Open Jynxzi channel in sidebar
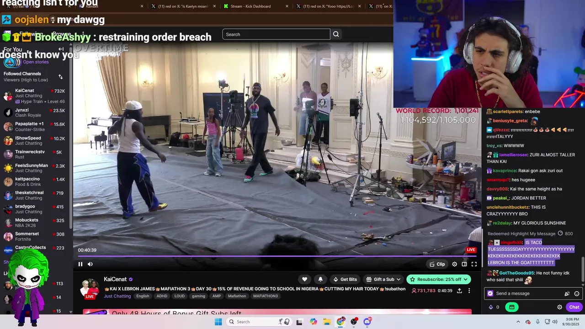The width and height of the screenshot is (585, 329). pyautogui.click(x=35, y=112)
